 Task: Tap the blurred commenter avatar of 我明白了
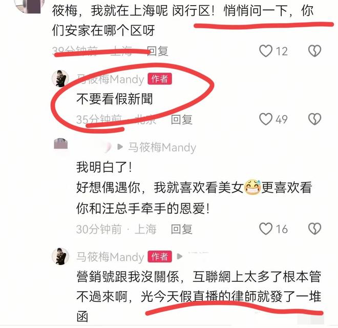60,143
